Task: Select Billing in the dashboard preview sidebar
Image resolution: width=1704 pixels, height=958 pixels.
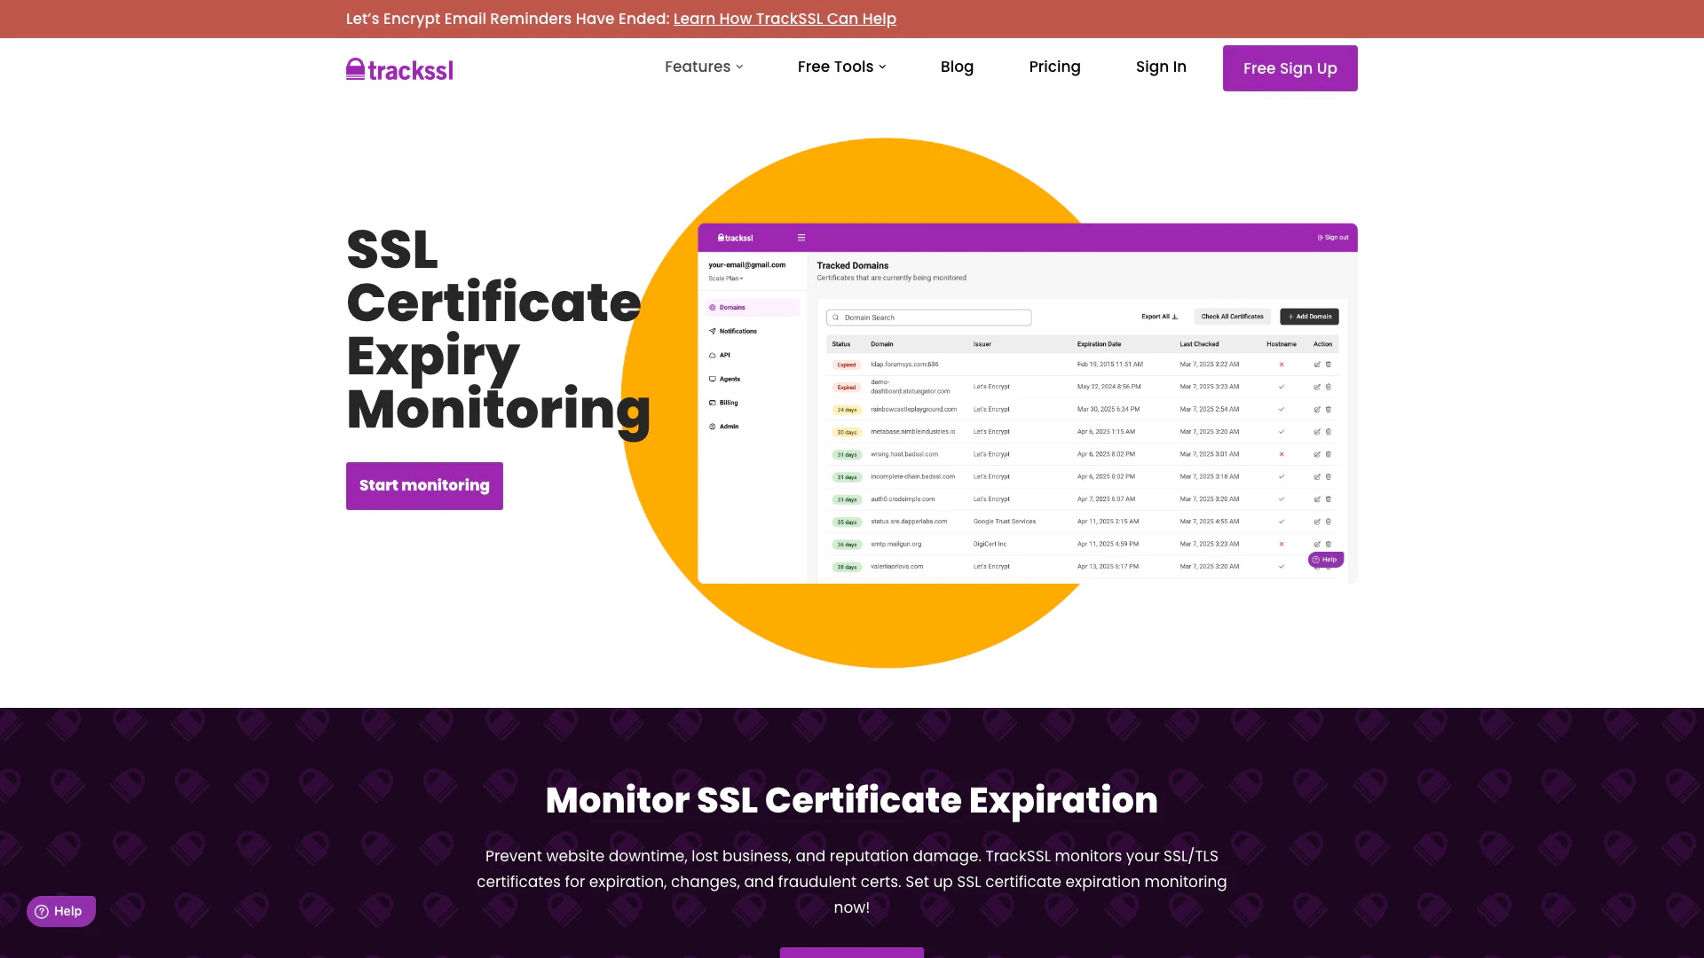Action: (723, 403)
